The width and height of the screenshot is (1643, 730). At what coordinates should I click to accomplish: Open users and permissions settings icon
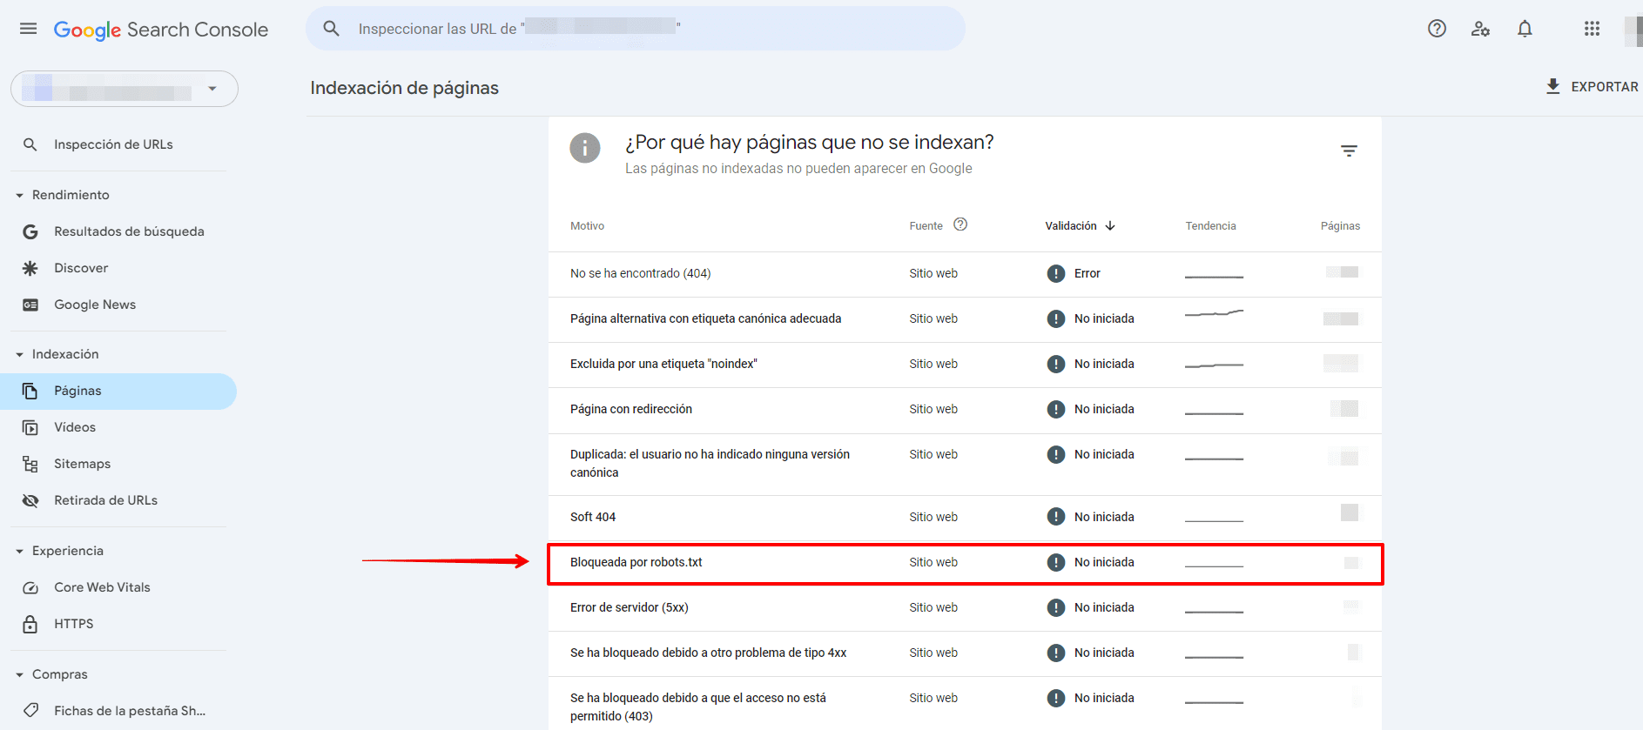tap(1480, 29)
